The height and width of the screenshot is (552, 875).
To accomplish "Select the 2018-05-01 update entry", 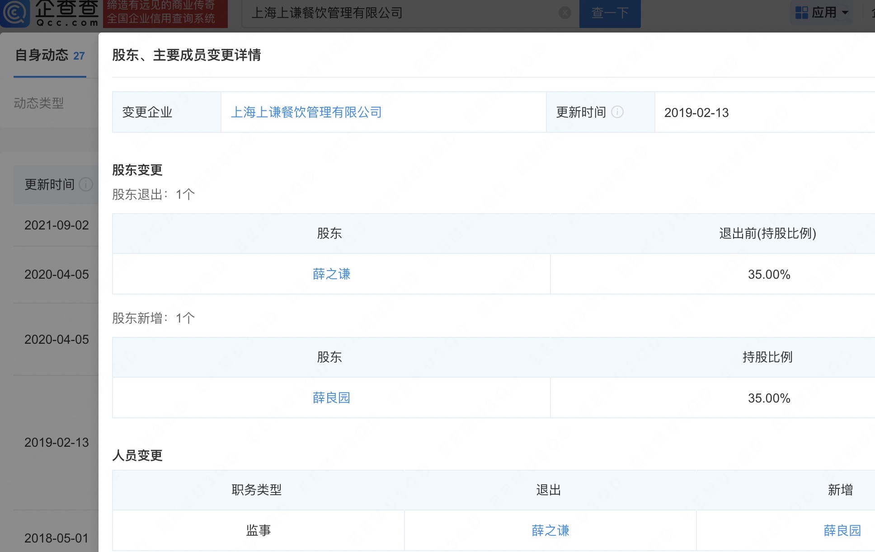I will click(56, 538).
